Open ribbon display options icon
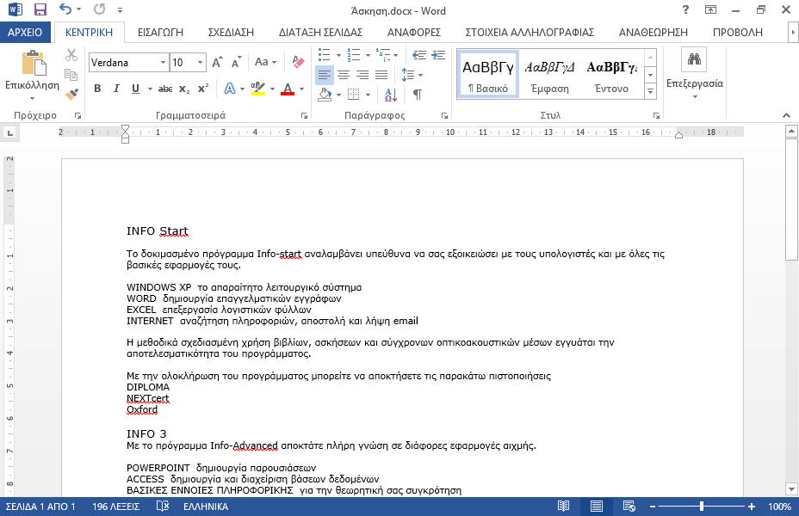The image size is (799, 516). [x=710, y=9]
